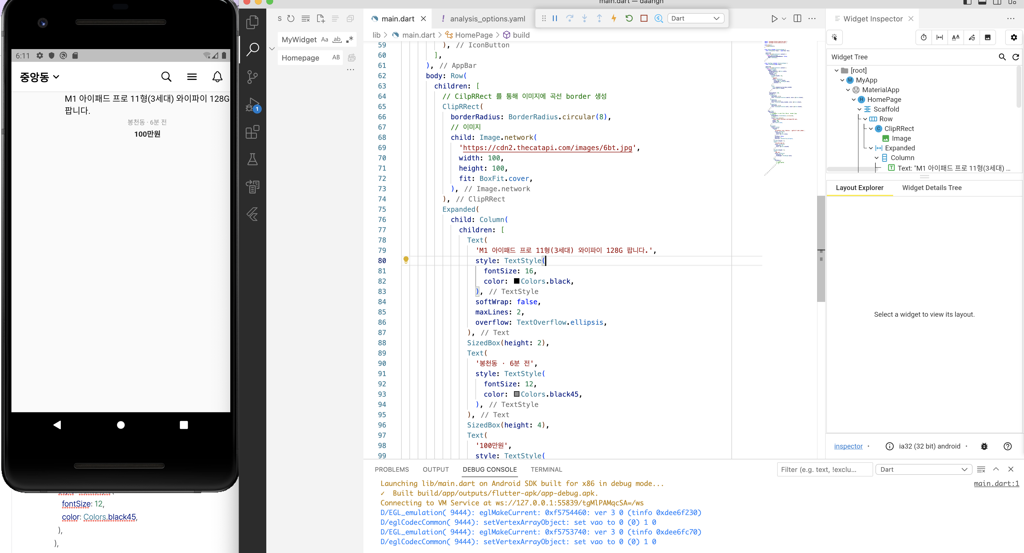Toggle Use Regular Expression in search
This screenshot has width=1024, height=553.
pos(350,39)
